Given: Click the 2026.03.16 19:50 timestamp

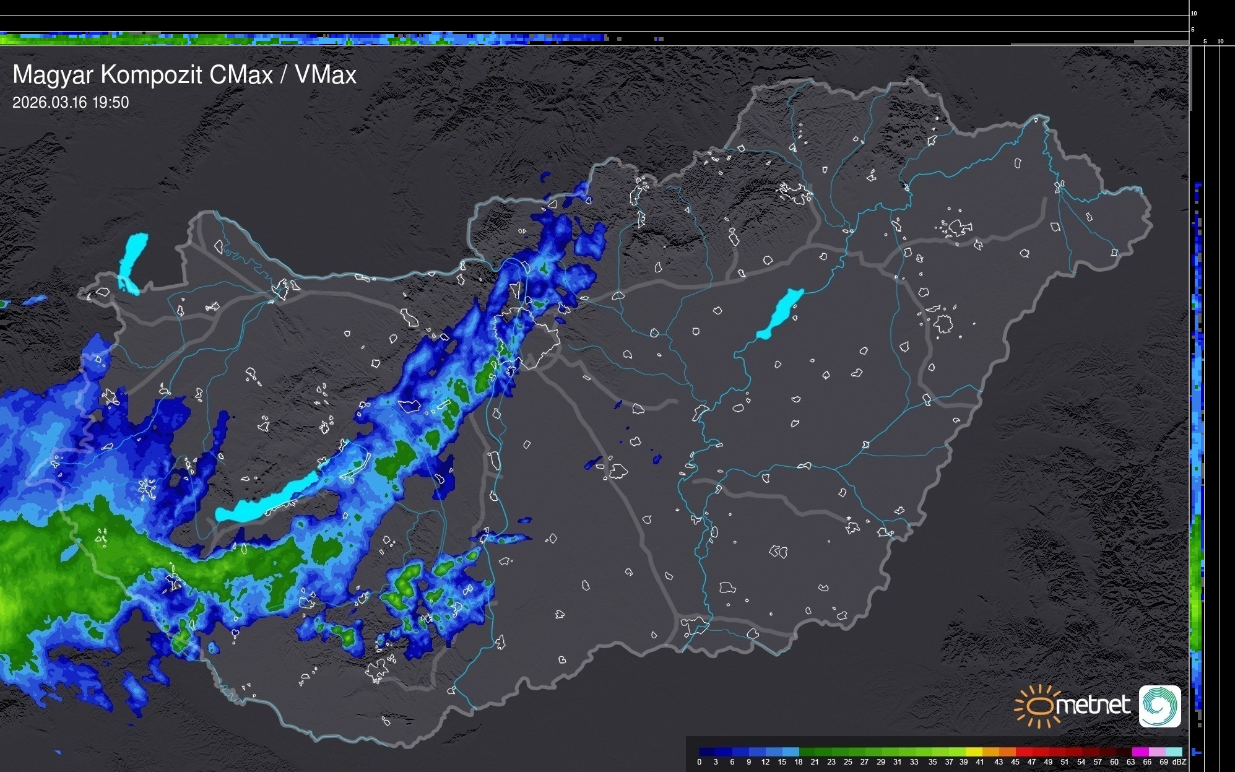Looking at the screenshot, I should 71,103.
